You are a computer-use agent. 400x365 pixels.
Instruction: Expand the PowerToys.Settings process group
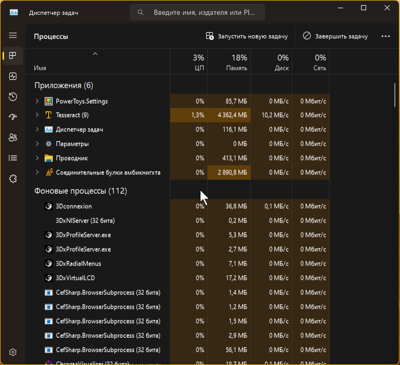[x=37, y=101]
